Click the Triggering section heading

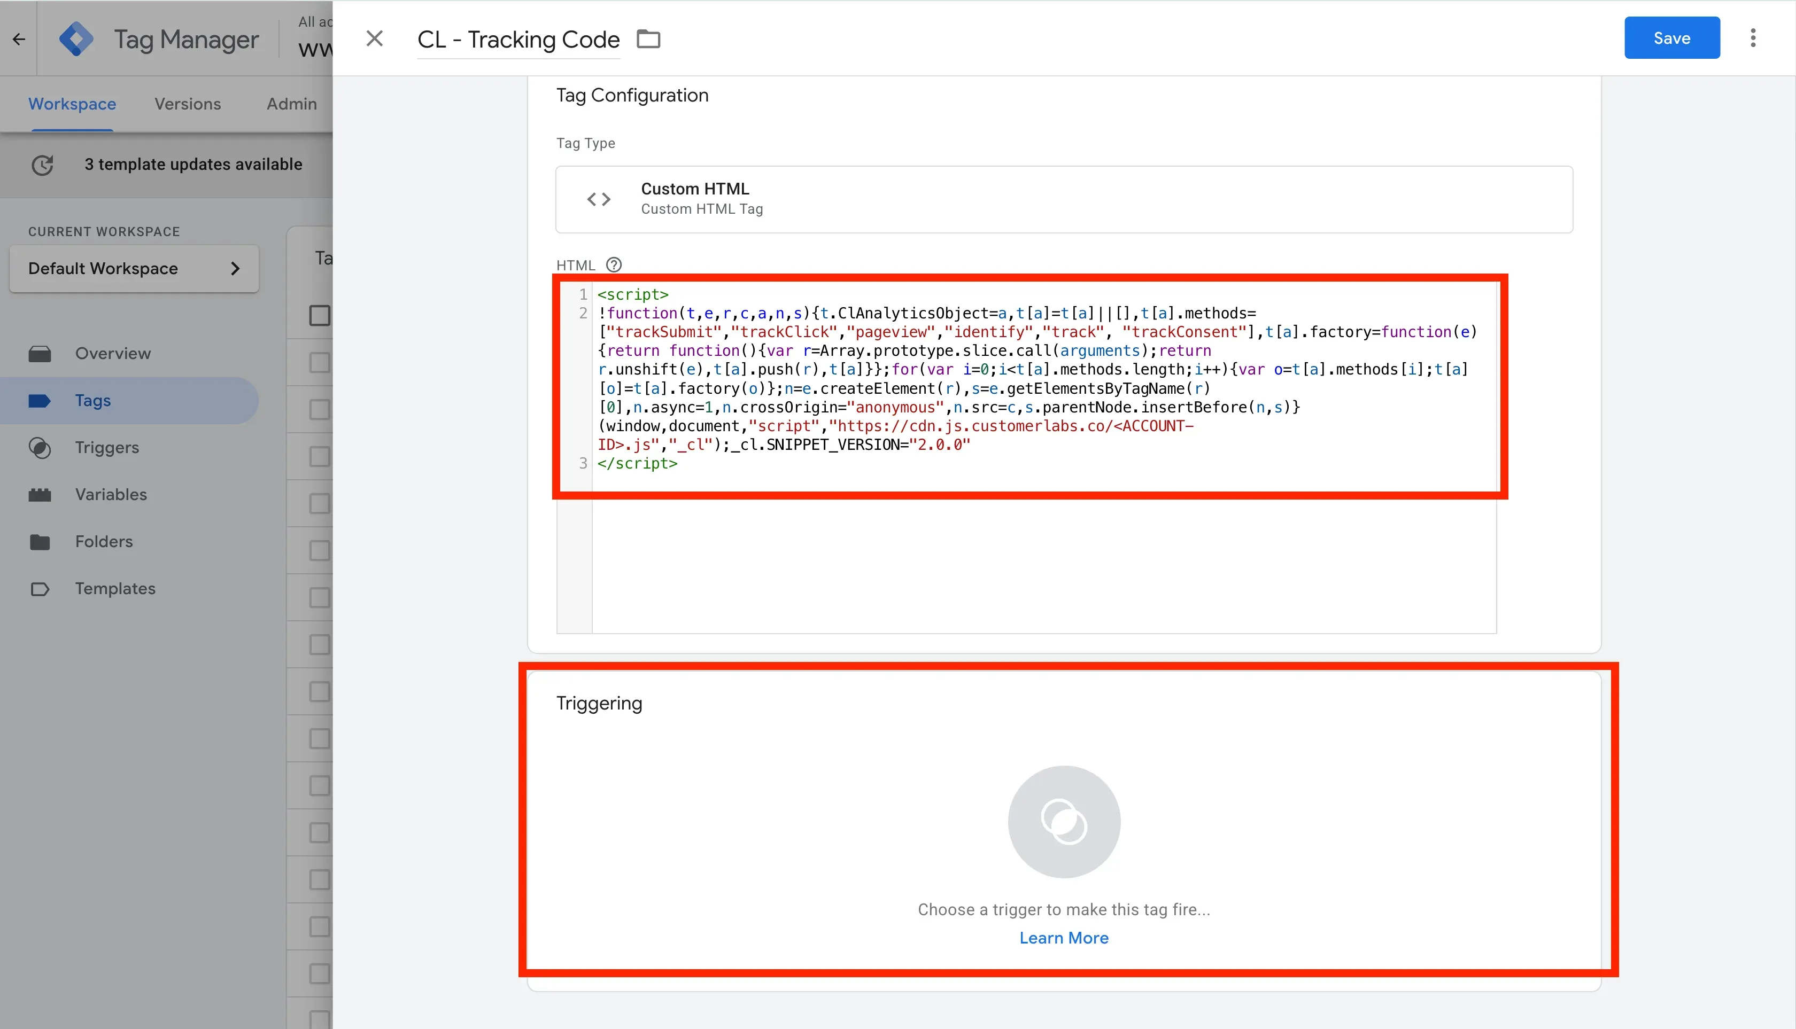tap(599, 703)
